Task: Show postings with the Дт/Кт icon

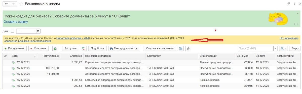Action: (84, 48)
